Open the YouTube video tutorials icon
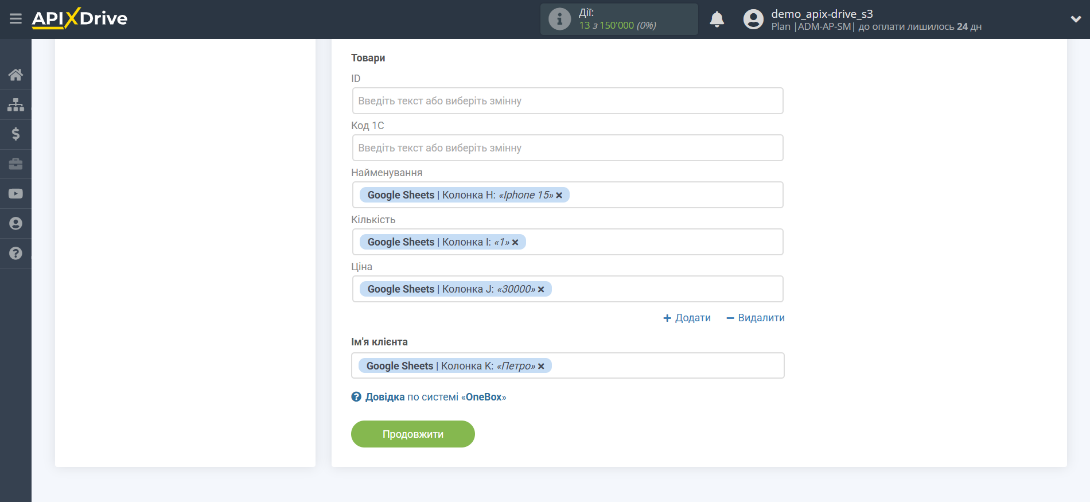This screenshot has height=502, width=1090. [15, 194]
